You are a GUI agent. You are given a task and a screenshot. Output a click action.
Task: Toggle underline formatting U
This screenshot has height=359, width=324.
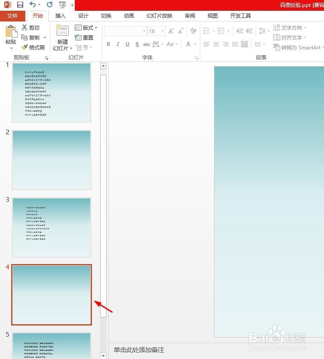click(127, 44)
